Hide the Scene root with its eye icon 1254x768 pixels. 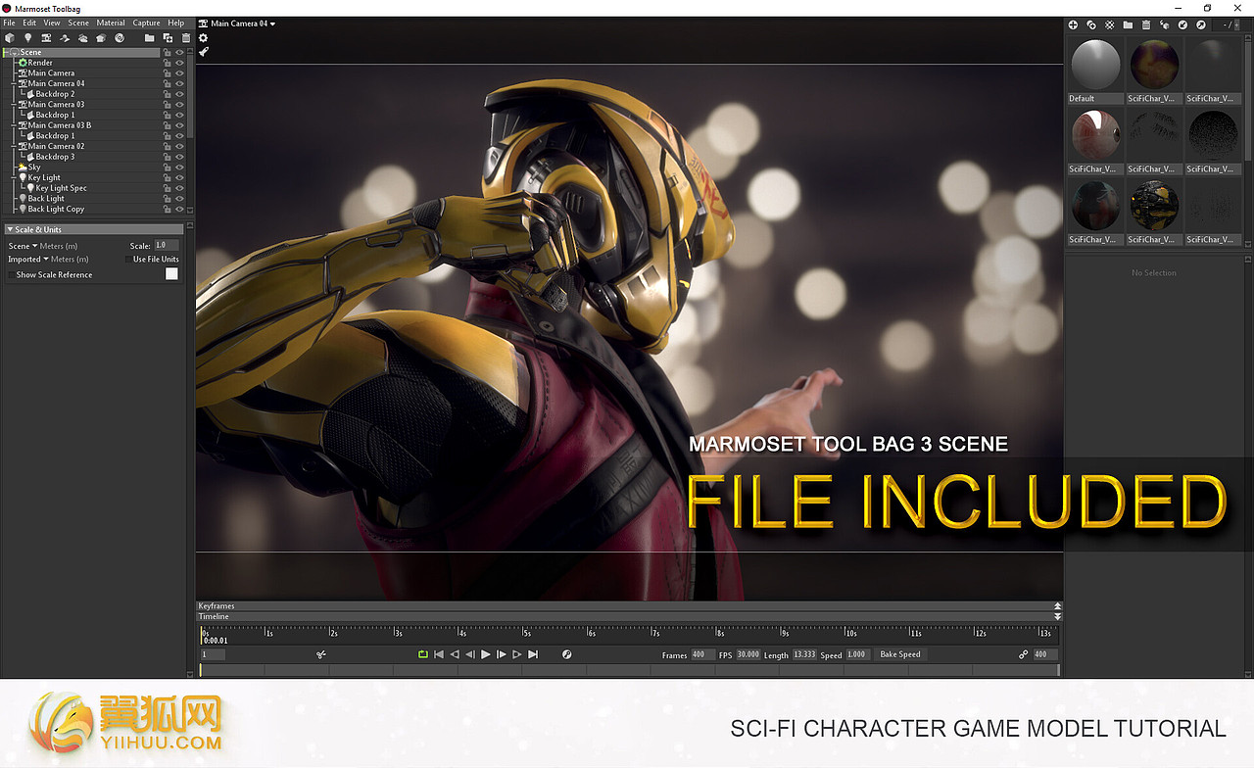pos(179,52)
